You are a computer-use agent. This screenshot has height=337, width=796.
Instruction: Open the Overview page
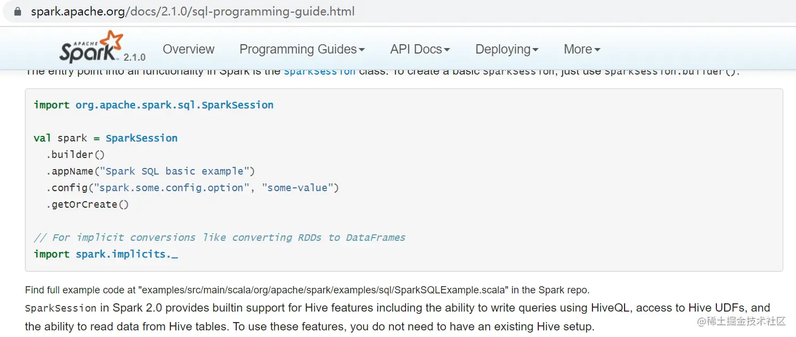tap(188, 49)
